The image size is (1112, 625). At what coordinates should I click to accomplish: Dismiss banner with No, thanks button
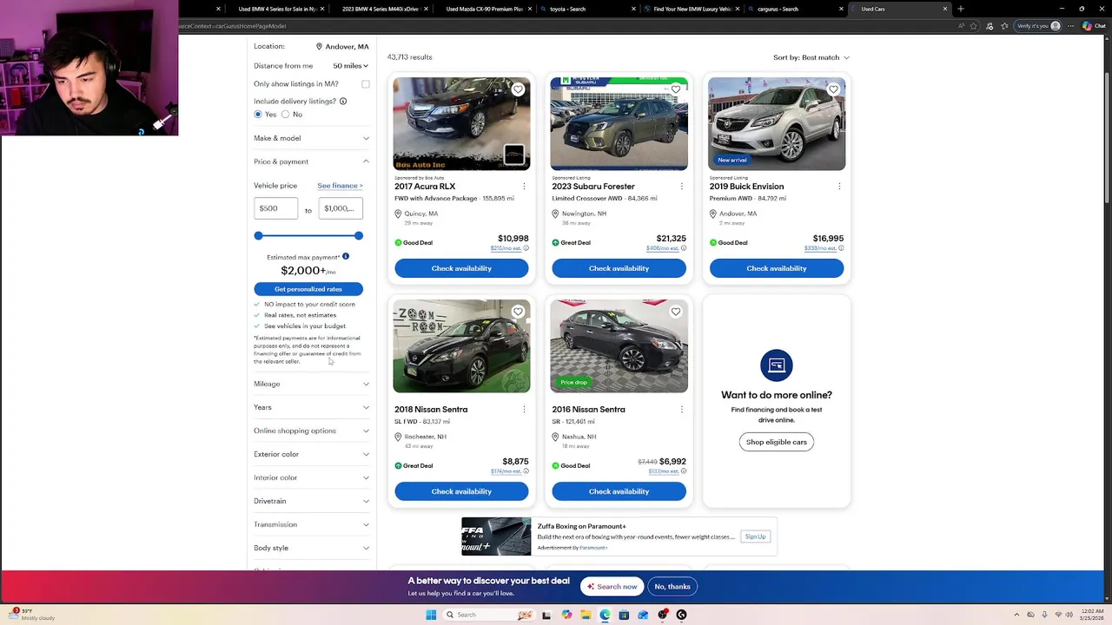click(672, 587)
